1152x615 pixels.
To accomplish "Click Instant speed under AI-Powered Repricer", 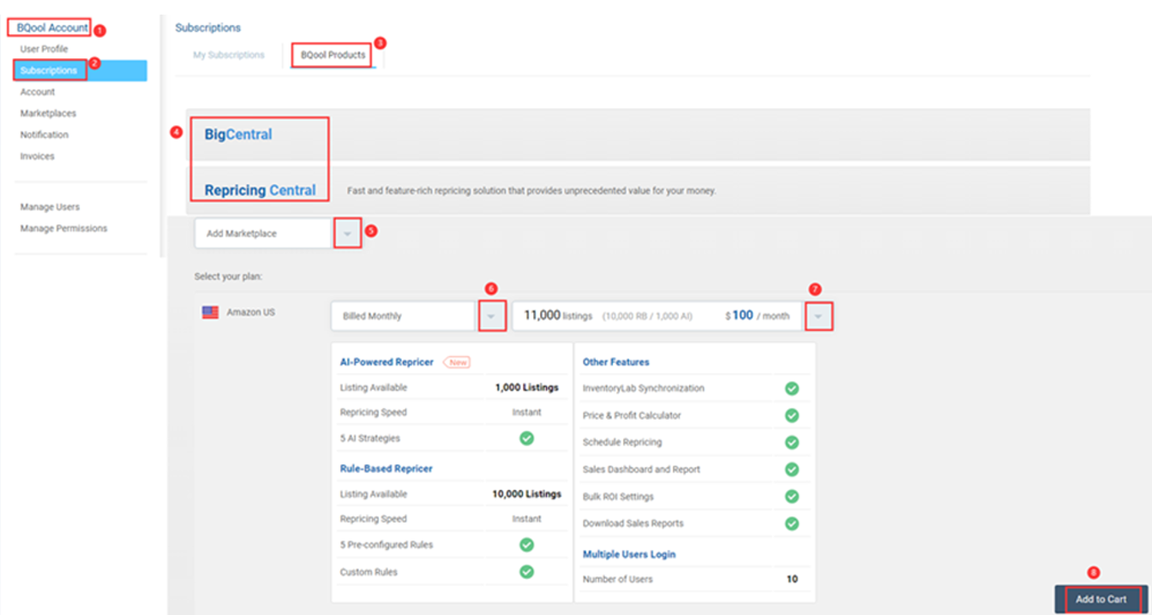I will pyautogui.click(x=526, y=413).
